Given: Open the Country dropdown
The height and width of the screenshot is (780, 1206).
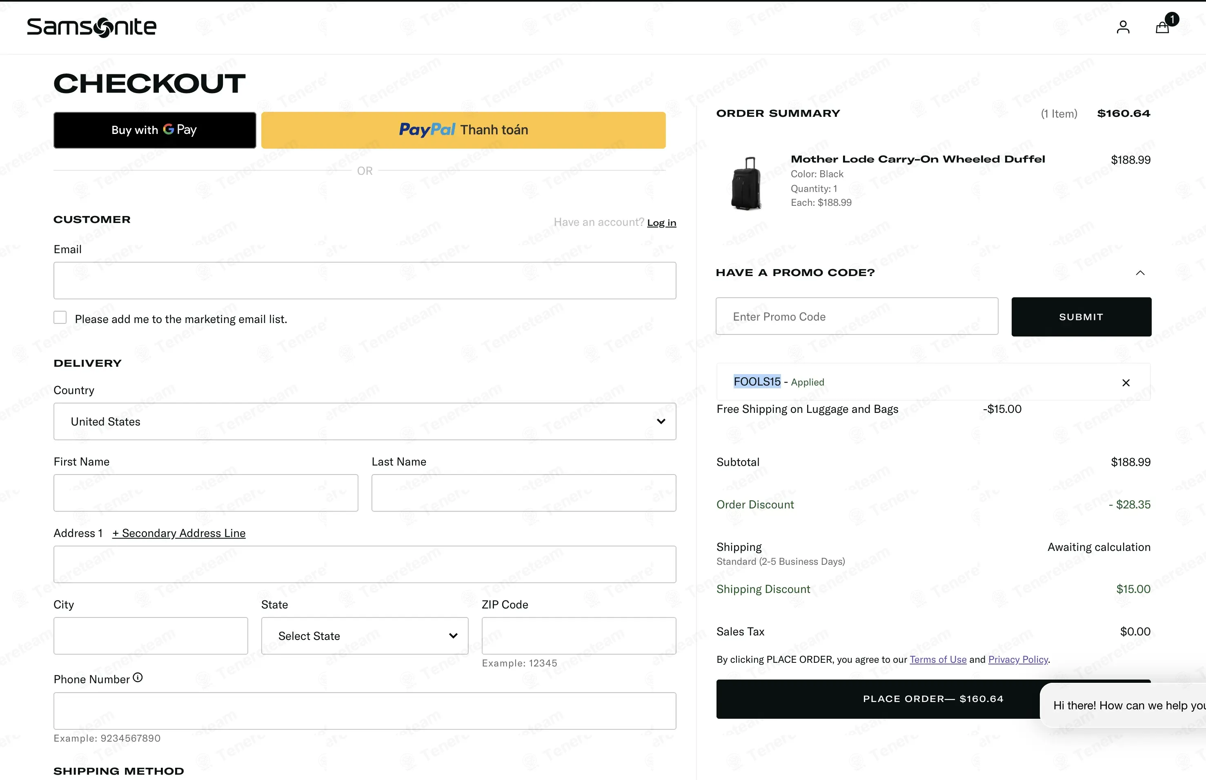Looking at the screenshot, I should pos(365,421).
